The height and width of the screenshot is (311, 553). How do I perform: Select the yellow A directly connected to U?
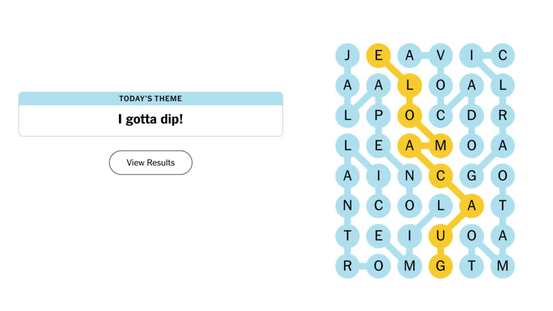coord(472,205)
